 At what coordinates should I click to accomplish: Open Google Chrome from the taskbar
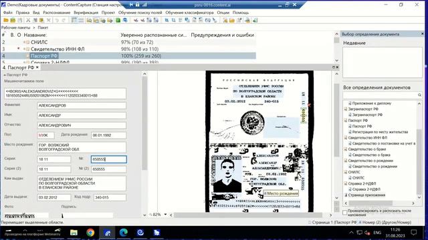(x=90, y=233)
